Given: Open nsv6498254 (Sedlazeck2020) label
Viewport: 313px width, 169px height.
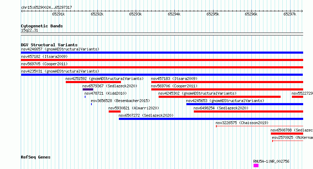Looking at the screenshot, I should [221, 108].
